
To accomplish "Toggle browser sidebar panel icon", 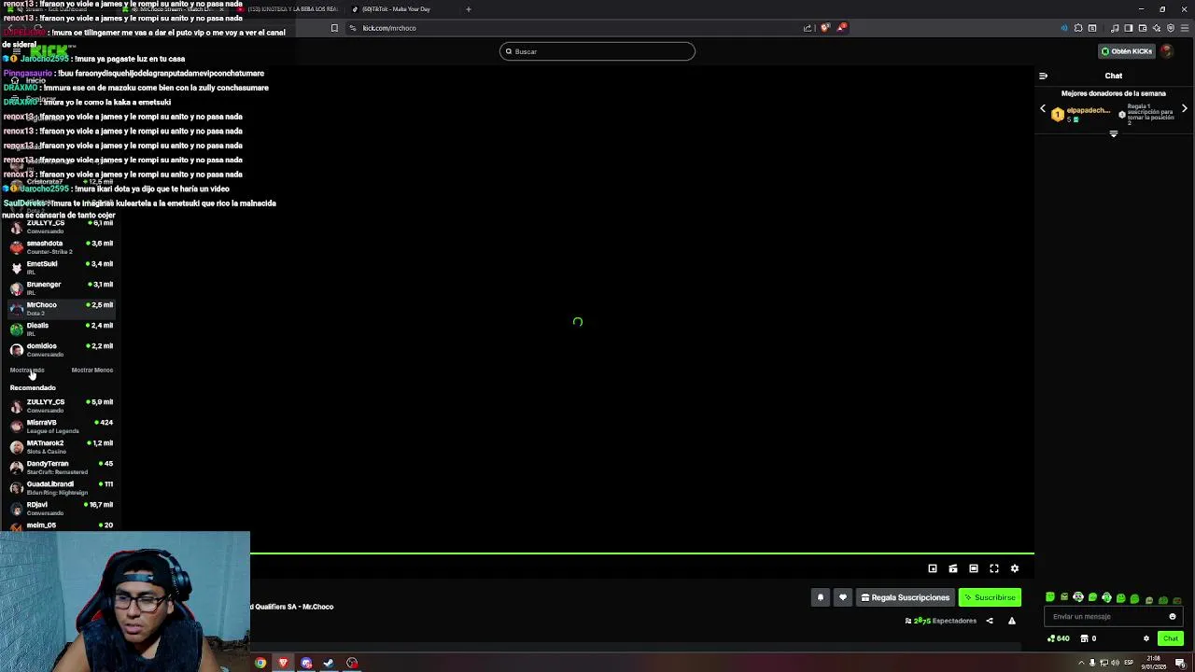I will (x=1128, y=28).
